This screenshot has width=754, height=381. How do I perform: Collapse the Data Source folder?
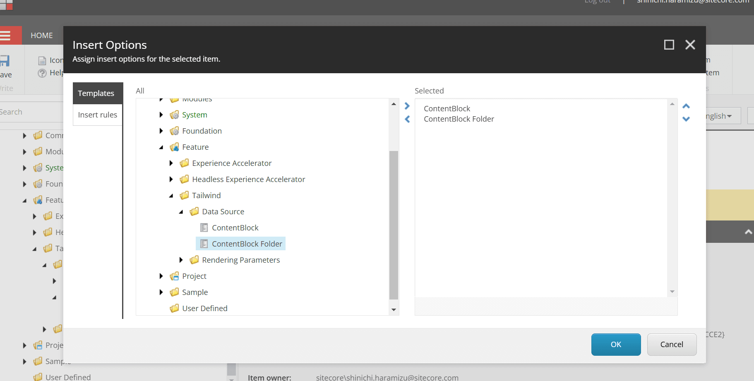coord(181,212)
